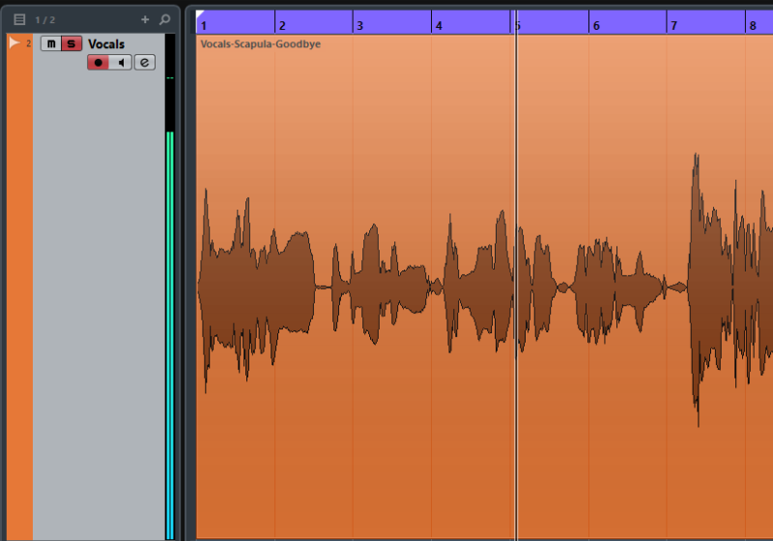Image resolution: width=773 pixels, height=541 pixels.
Task: Open the track list settings menu icon
Action: 19,19
